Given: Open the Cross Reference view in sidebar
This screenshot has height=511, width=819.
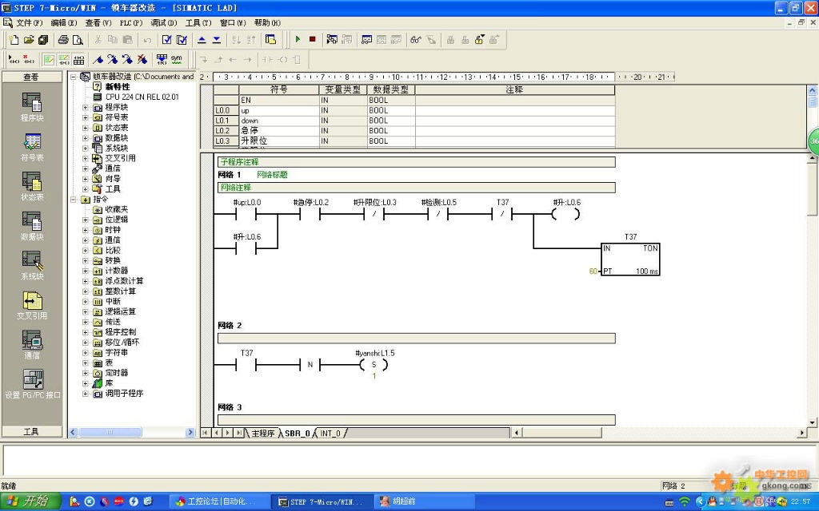Looking at the screenshot, I should tap(32, 306).
